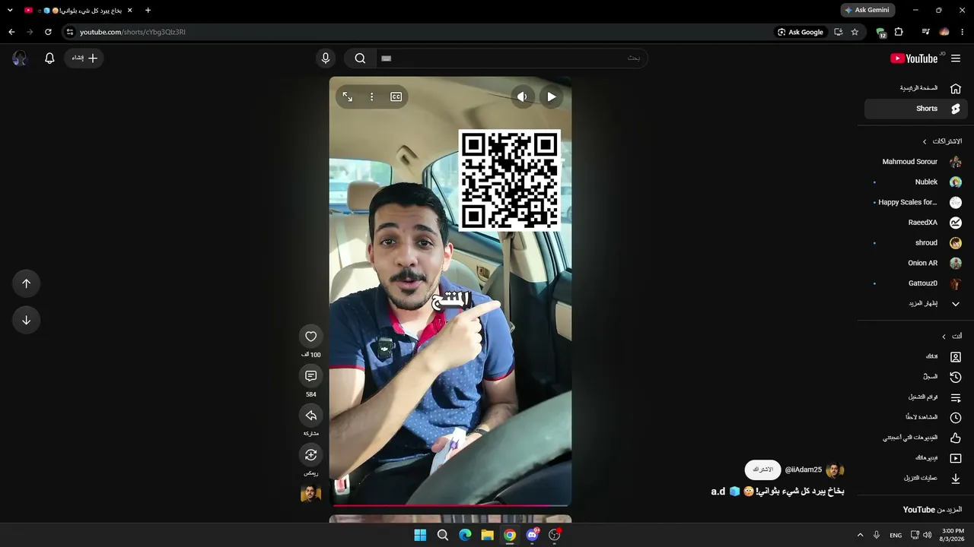The height and width of the screenshot is (547, 974).
Task: Open the Onion AR channel
Action: (x=916, y=263)
